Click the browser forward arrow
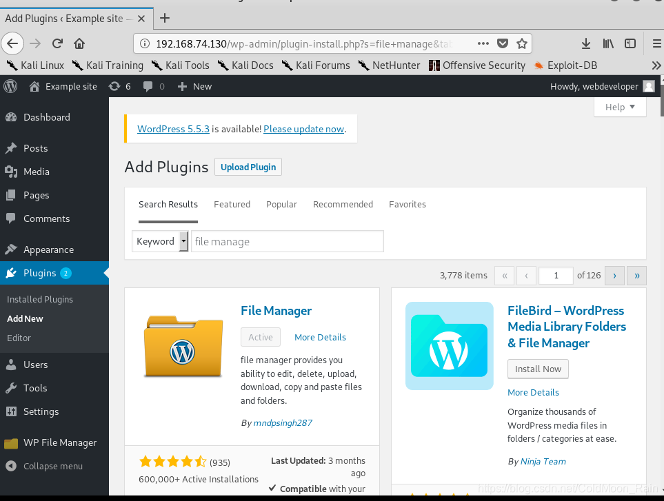 [35, 43]
